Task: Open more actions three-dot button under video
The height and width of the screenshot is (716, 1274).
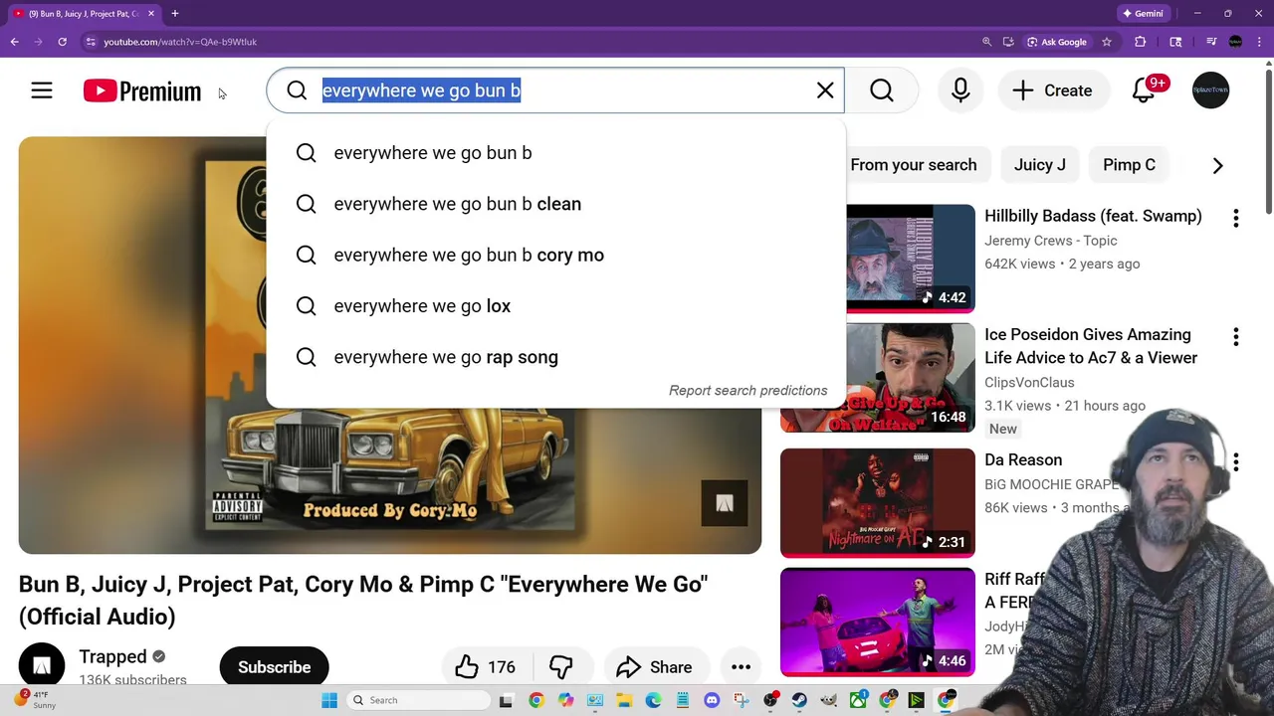Action: [741, 667]
